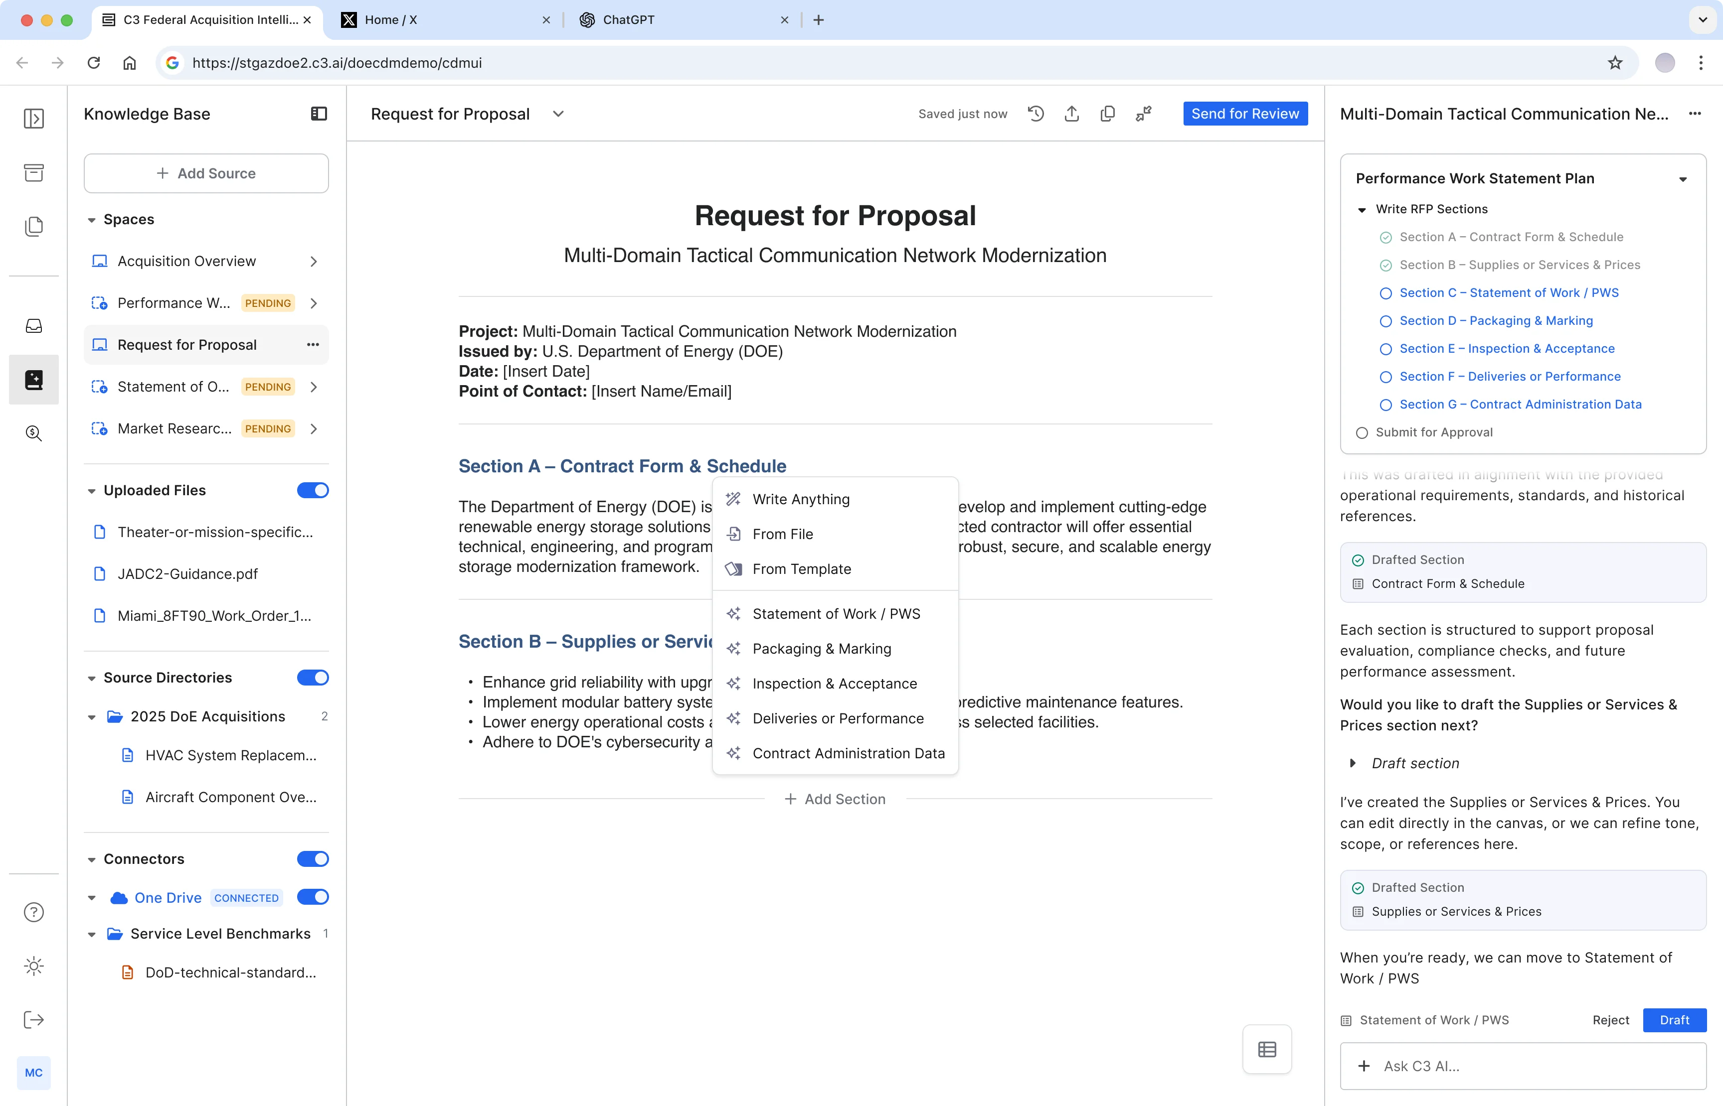Toggle the Uploaded Files switch

coord(313,490)
